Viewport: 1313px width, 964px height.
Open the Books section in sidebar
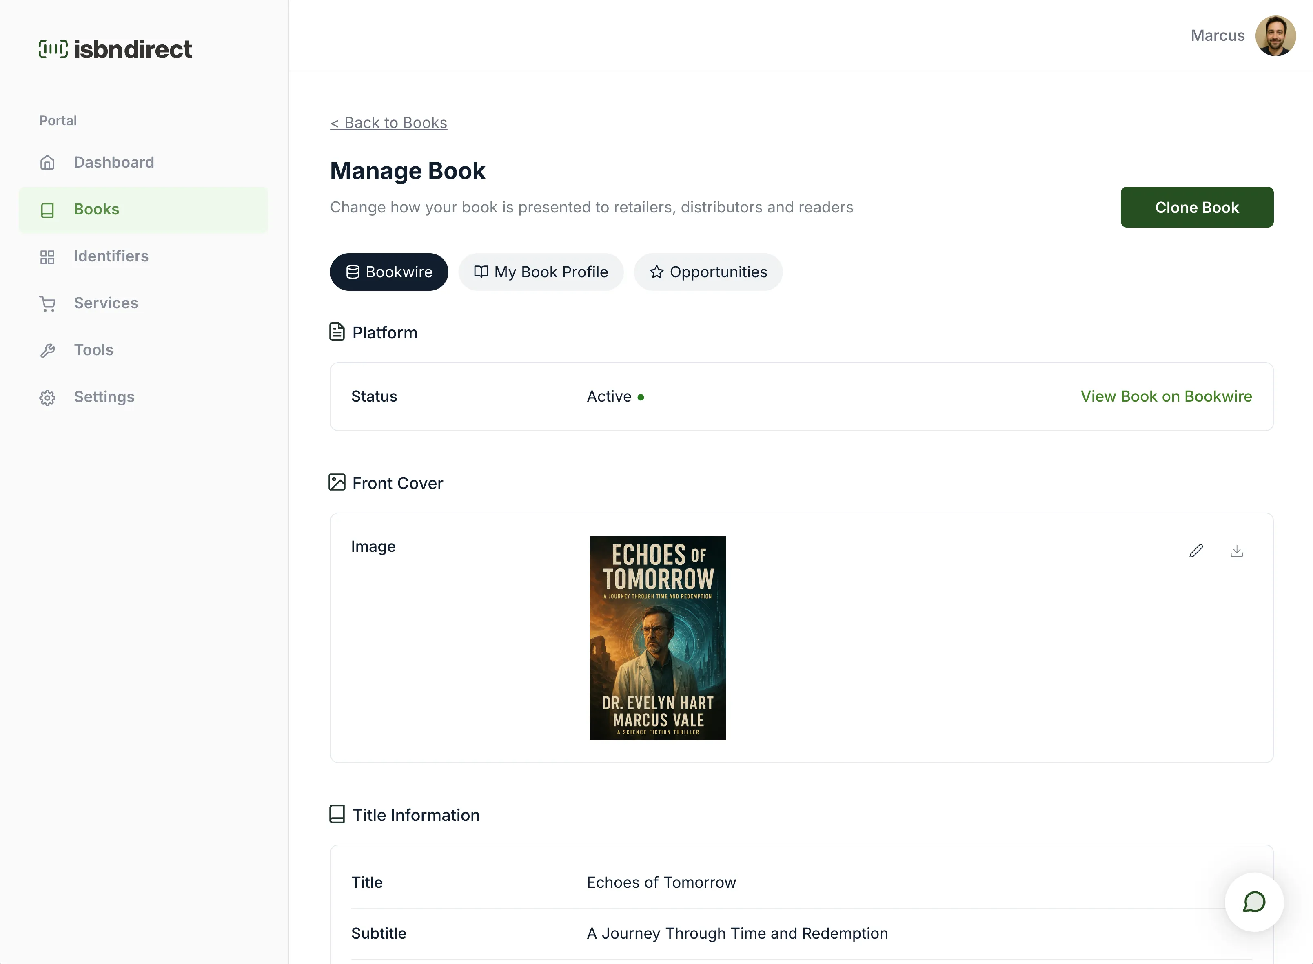96,209
